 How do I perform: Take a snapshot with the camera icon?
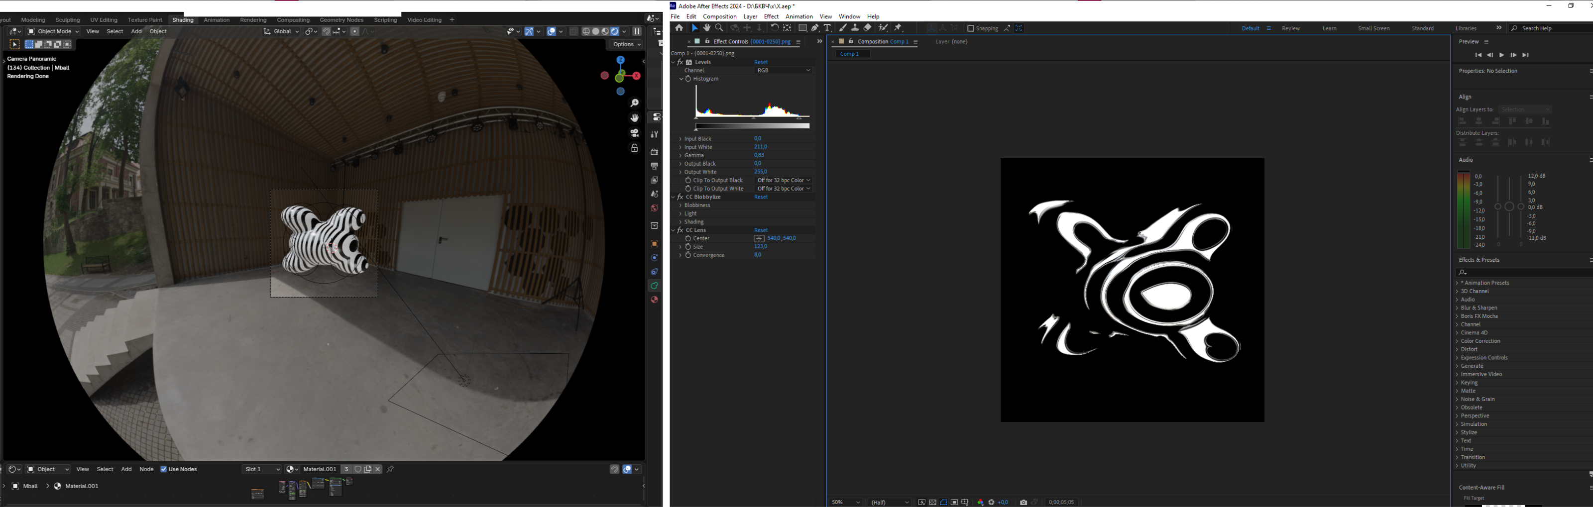point(1024,502)
